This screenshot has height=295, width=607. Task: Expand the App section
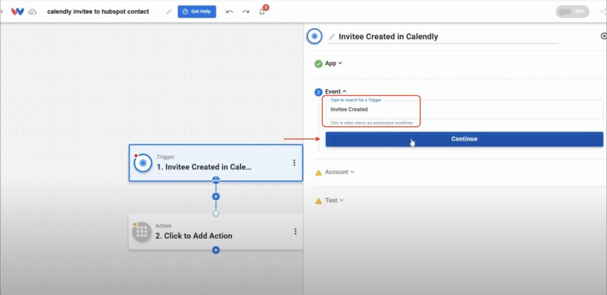pos(333,63)
